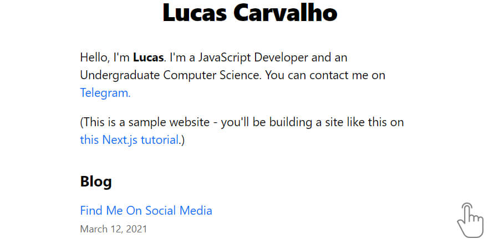Screen dimensions: 499x249
Task: Click the '(This is a sample website' text
Action: [x=145, y=122]
